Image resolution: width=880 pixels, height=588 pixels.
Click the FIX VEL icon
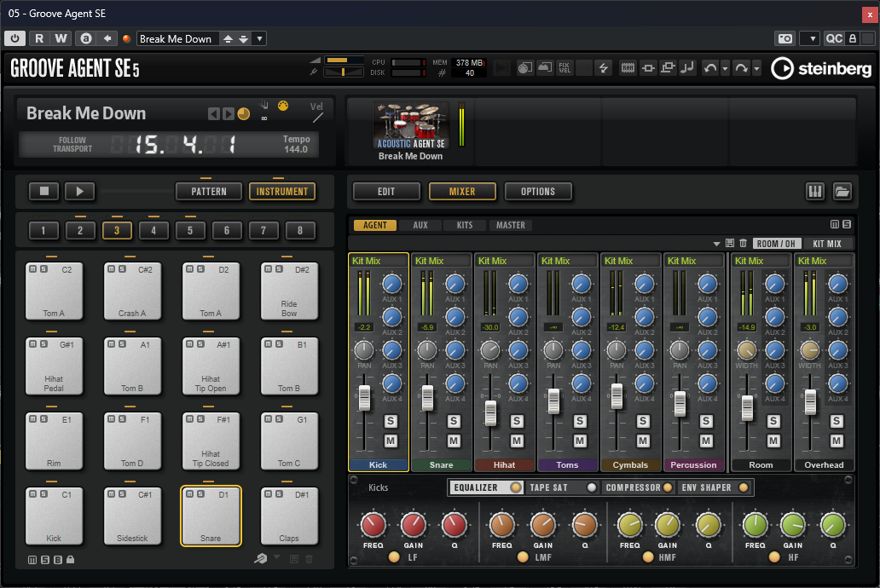pyautogui.click(x=564, y=68)
